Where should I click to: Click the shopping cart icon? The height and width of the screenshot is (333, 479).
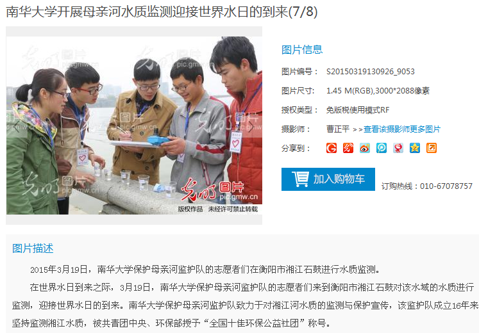tap(301, 179)
